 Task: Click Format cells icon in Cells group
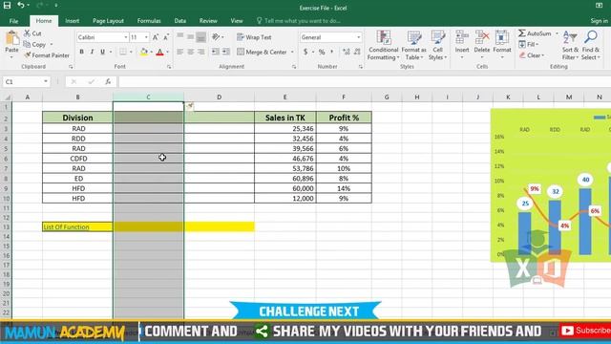click(x=502, y=38)
